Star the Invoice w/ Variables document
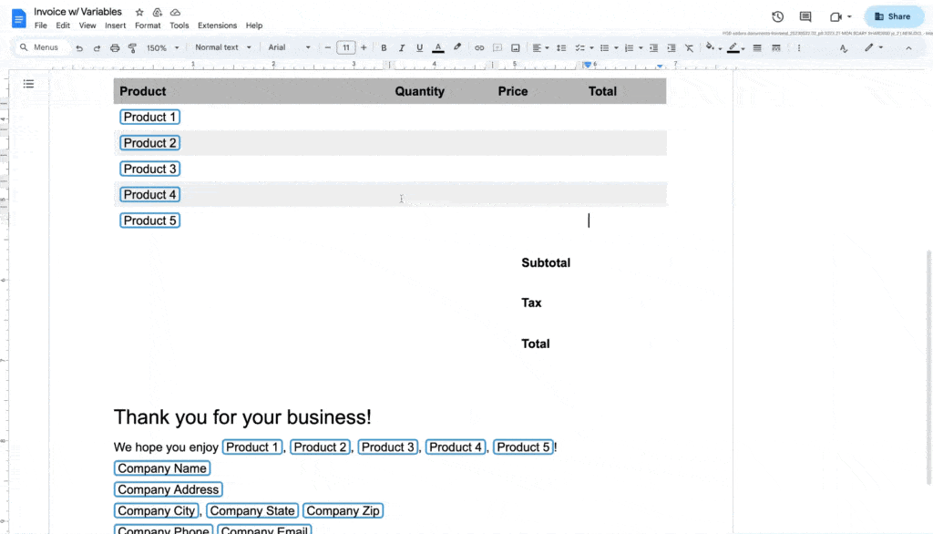933x534 pixels. tap(139, 12)
